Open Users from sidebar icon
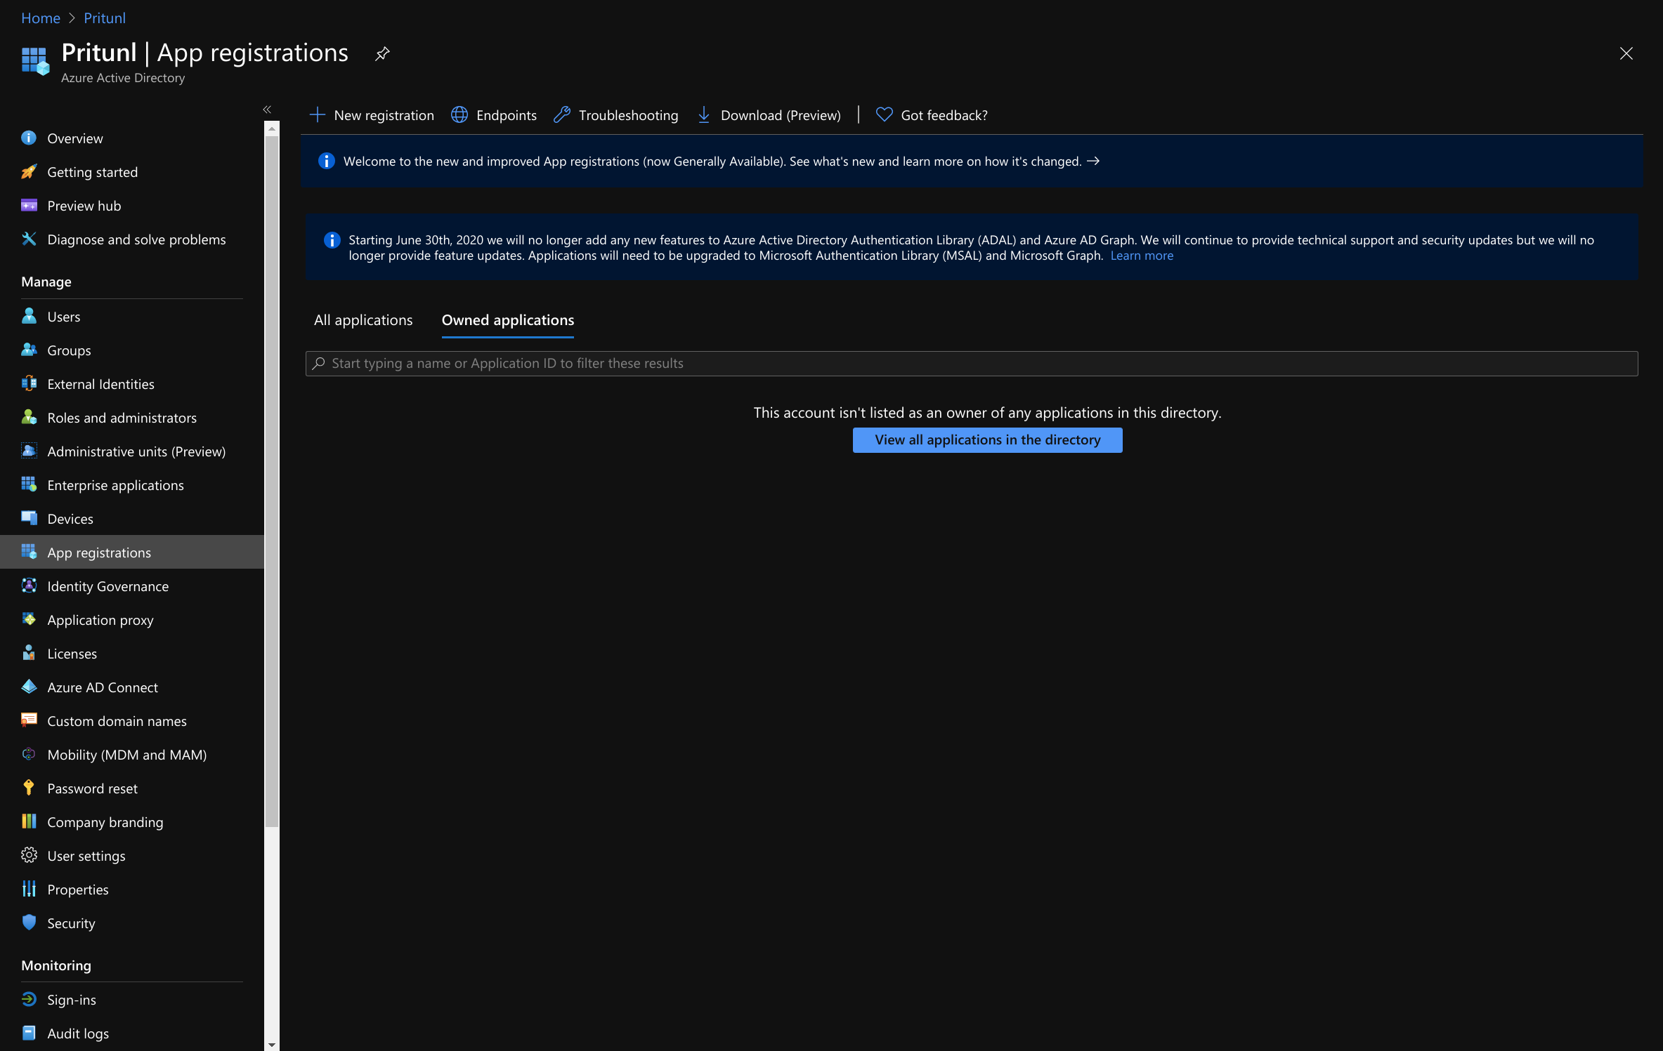 coord(29,317)
